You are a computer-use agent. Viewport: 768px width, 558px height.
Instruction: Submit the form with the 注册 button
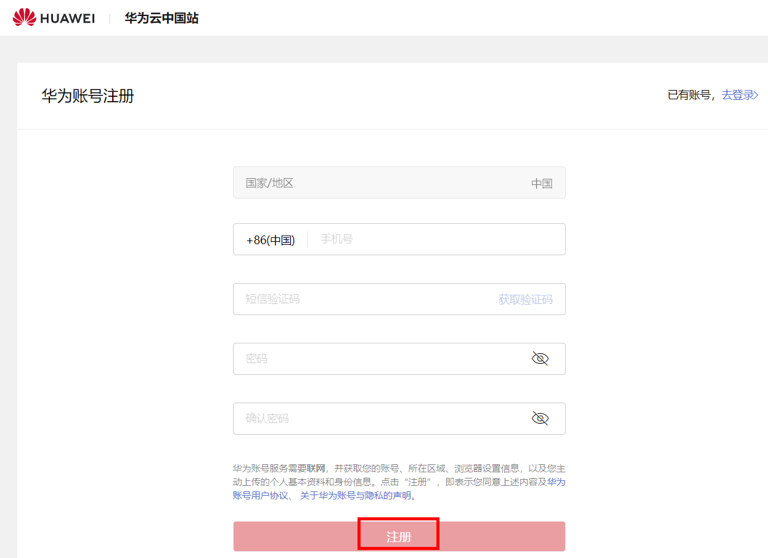[x=399, y=536]
